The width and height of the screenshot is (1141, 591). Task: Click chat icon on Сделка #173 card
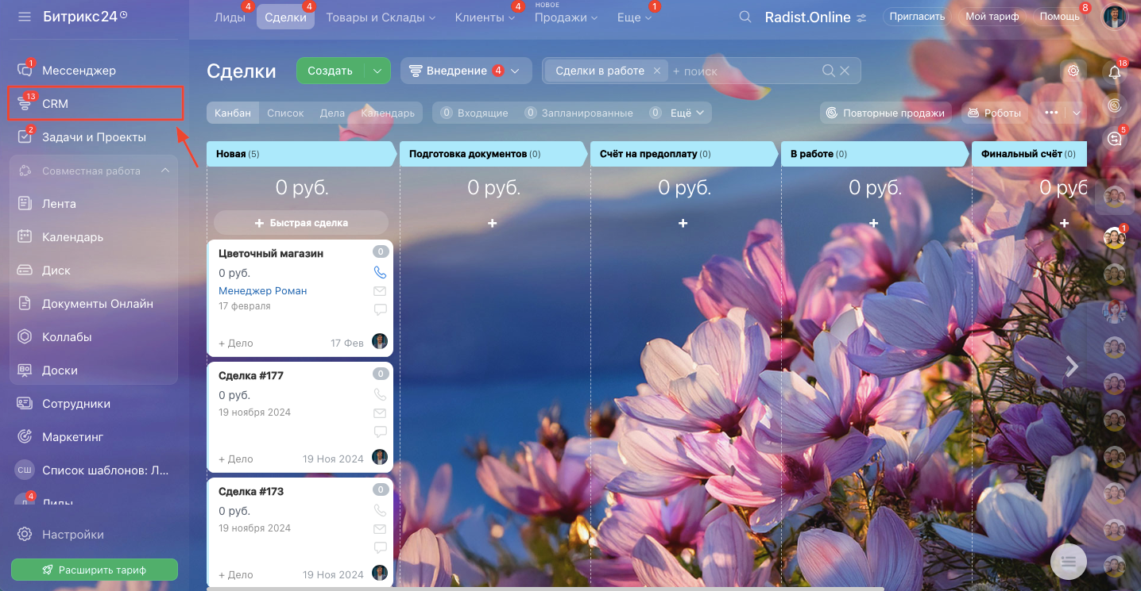pos(380,547)
